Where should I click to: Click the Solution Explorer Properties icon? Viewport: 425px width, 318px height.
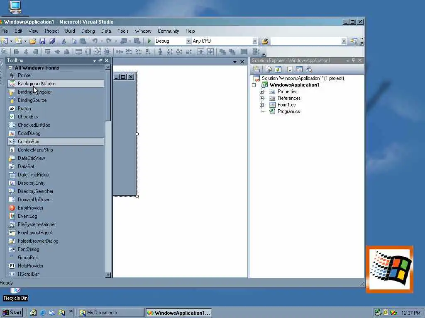[x=256, y=69]
